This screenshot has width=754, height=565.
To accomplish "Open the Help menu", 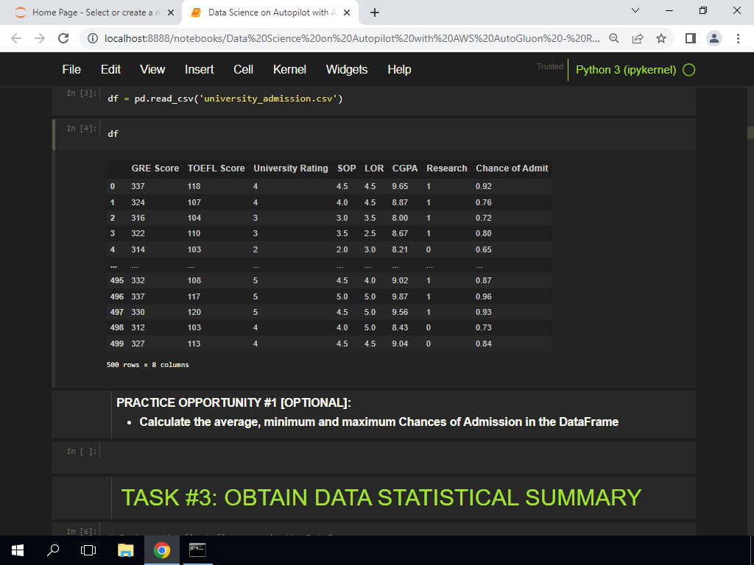I will [x=399, y=70].
